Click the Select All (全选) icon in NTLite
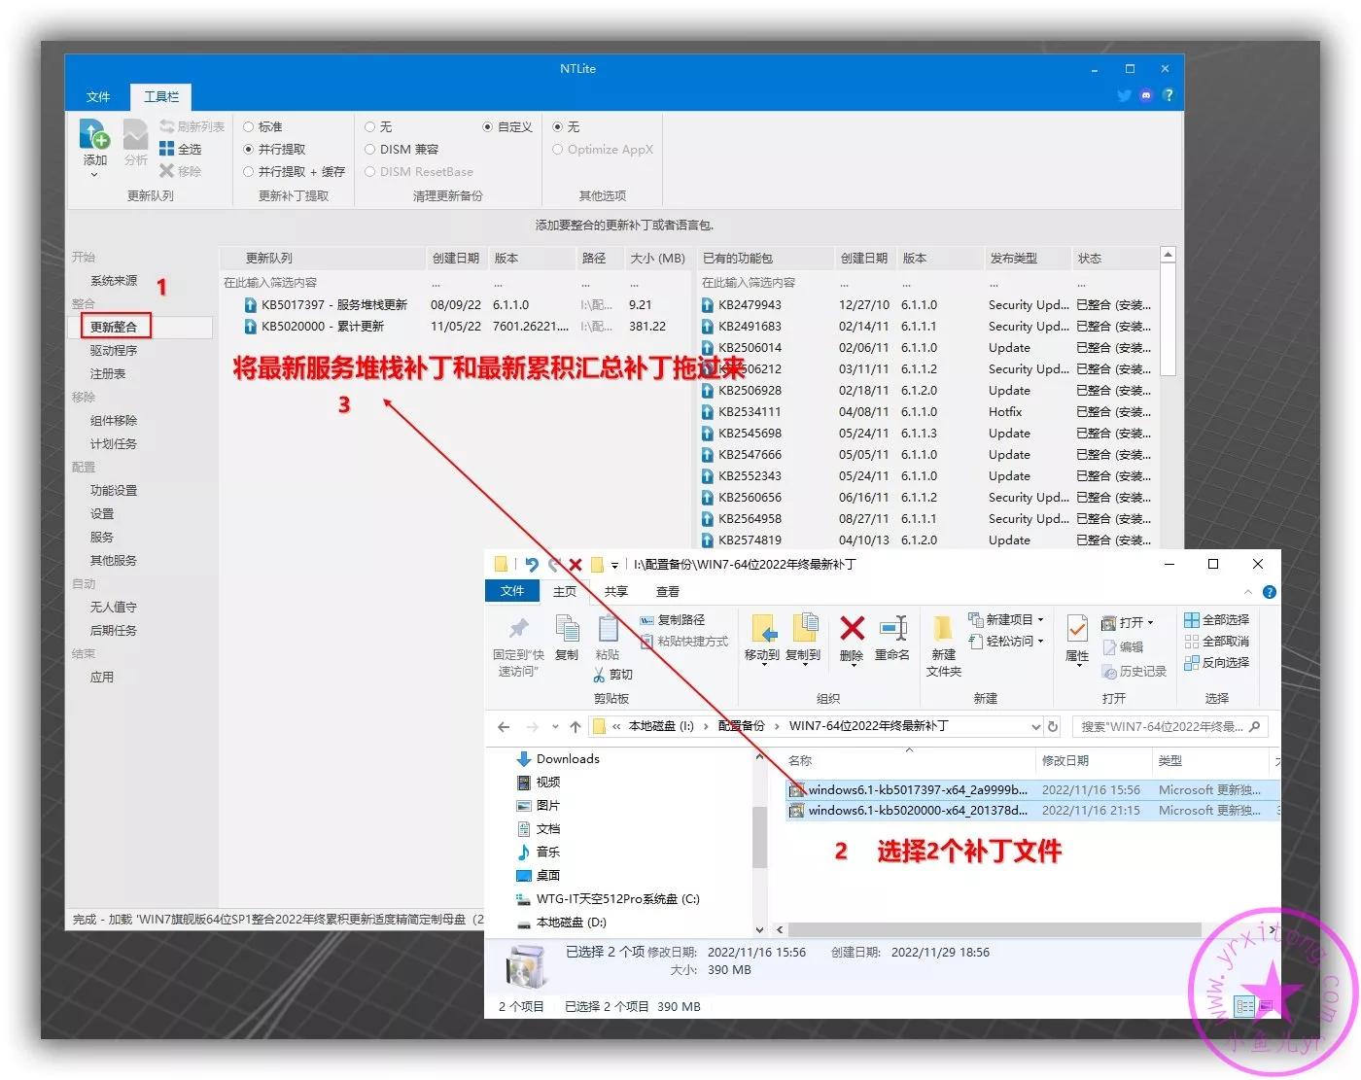Viewport: 1361px width, 1080px height. pyautogui.click(x=167, y=149)
